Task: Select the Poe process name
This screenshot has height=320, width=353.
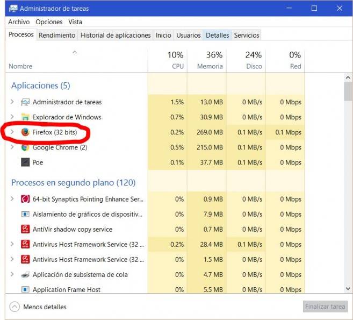Action: coord(38,162)
